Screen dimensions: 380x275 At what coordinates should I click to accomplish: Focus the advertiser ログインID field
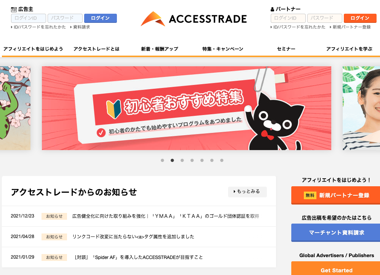point(28,18)
